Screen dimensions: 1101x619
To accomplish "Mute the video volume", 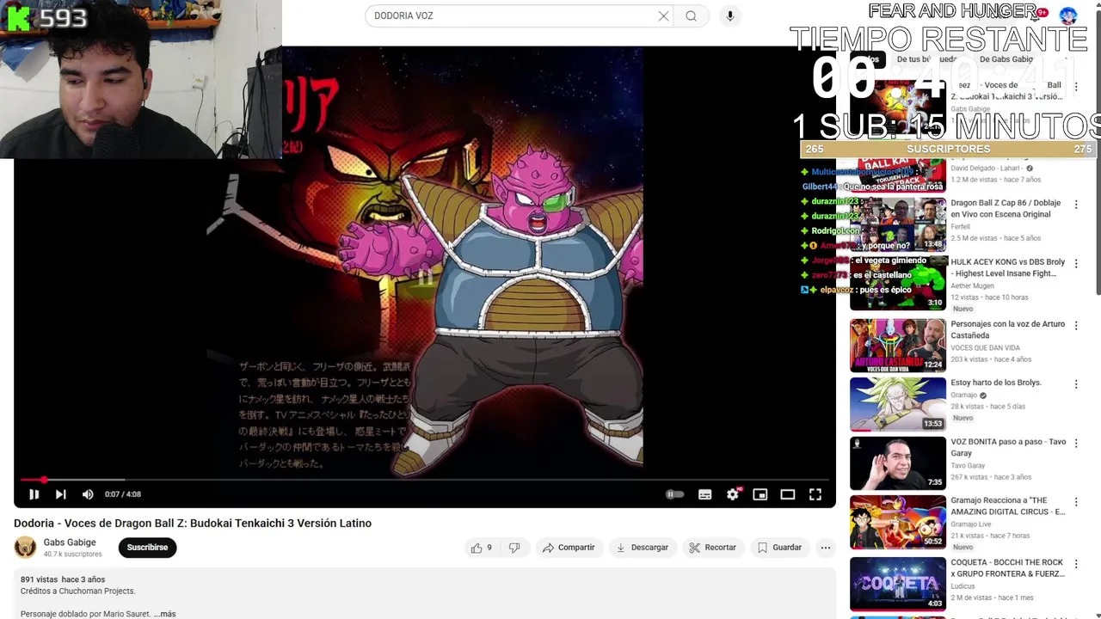I will point(88,494).
